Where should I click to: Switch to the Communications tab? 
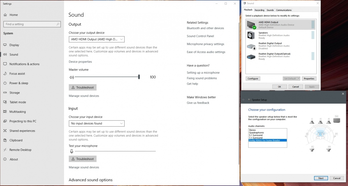pos(284,10)
